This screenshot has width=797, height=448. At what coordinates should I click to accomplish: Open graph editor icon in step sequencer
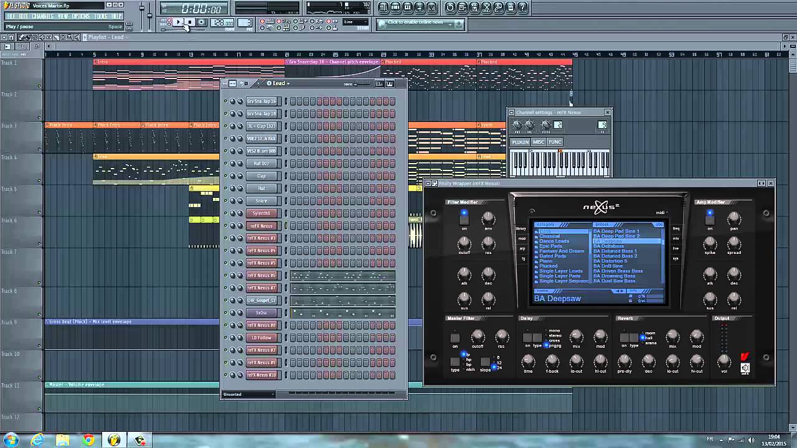(x=379, y=84)
